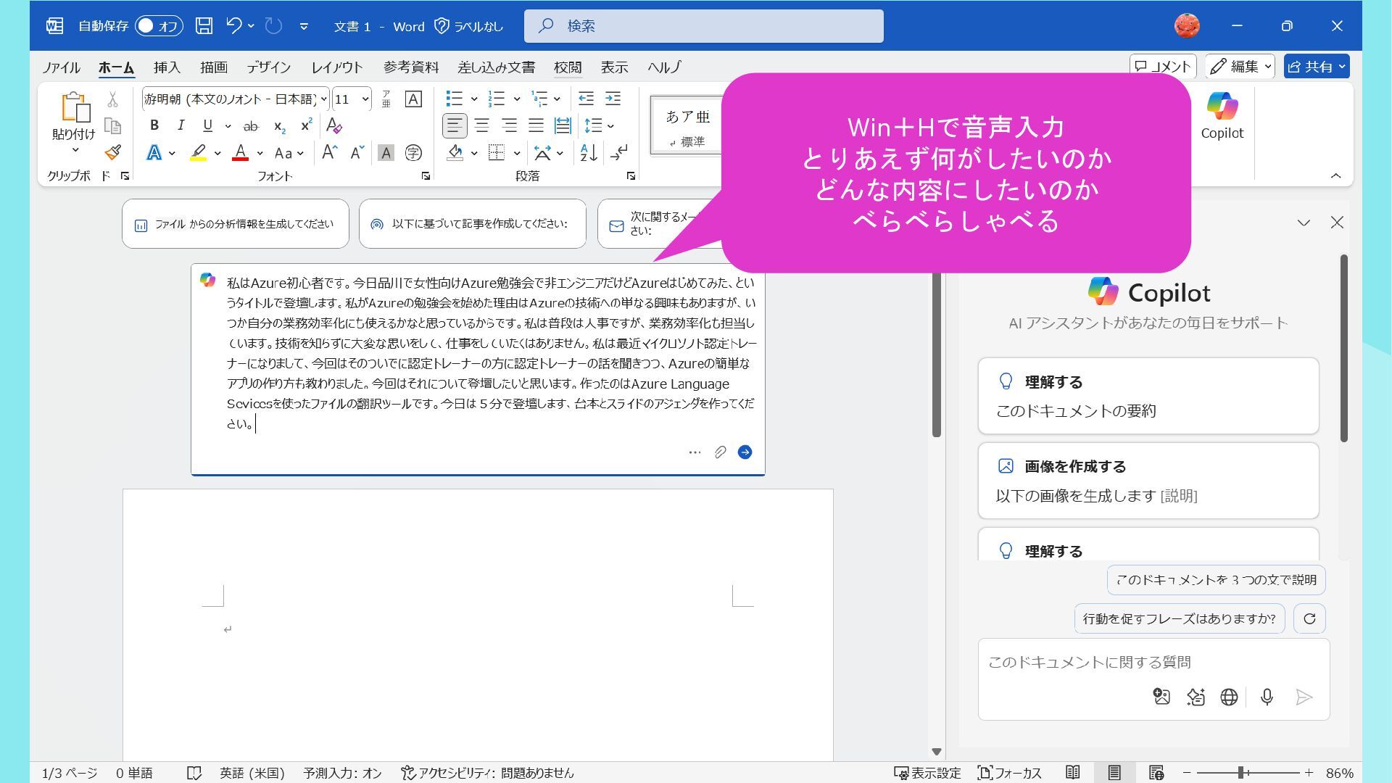Switch to the 校閲 tab
The height and width of the screenshot is (783, 1392).
pos(567,67)
